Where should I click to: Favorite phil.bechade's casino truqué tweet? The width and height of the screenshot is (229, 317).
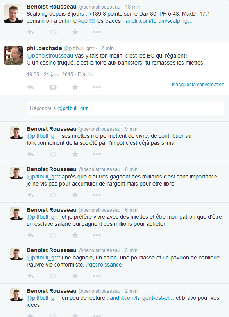(x=75, y=87)
